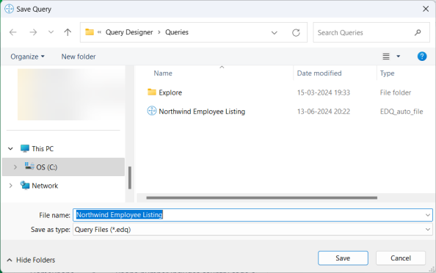Select This PC in navigation pane

pyautogui.click(x=43, y=149)
